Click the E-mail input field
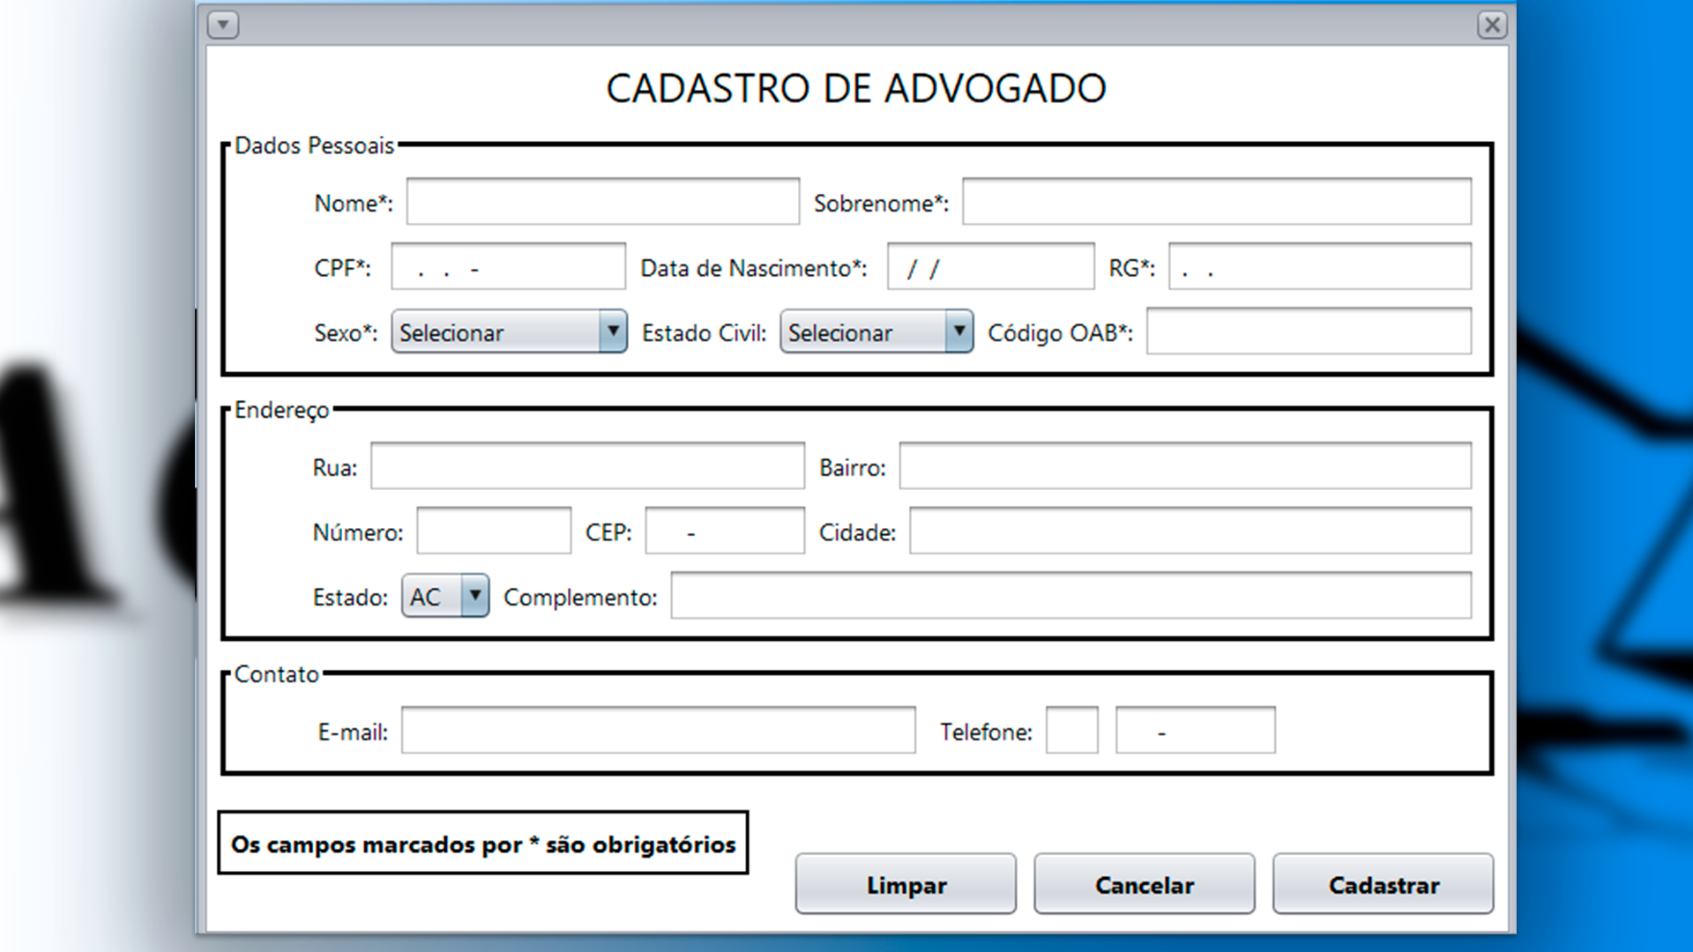Viewport: 1693px width, 952px height. [659, 730]
